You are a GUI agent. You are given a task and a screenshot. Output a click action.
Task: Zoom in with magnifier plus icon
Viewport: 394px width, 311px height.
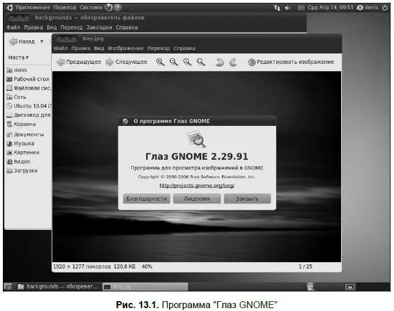click(x=160, y=62)
